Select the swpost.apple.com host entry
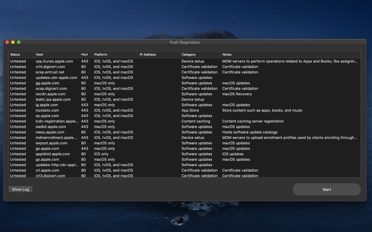This screenshot has height=232, width=372. click(x=51, y=143)
